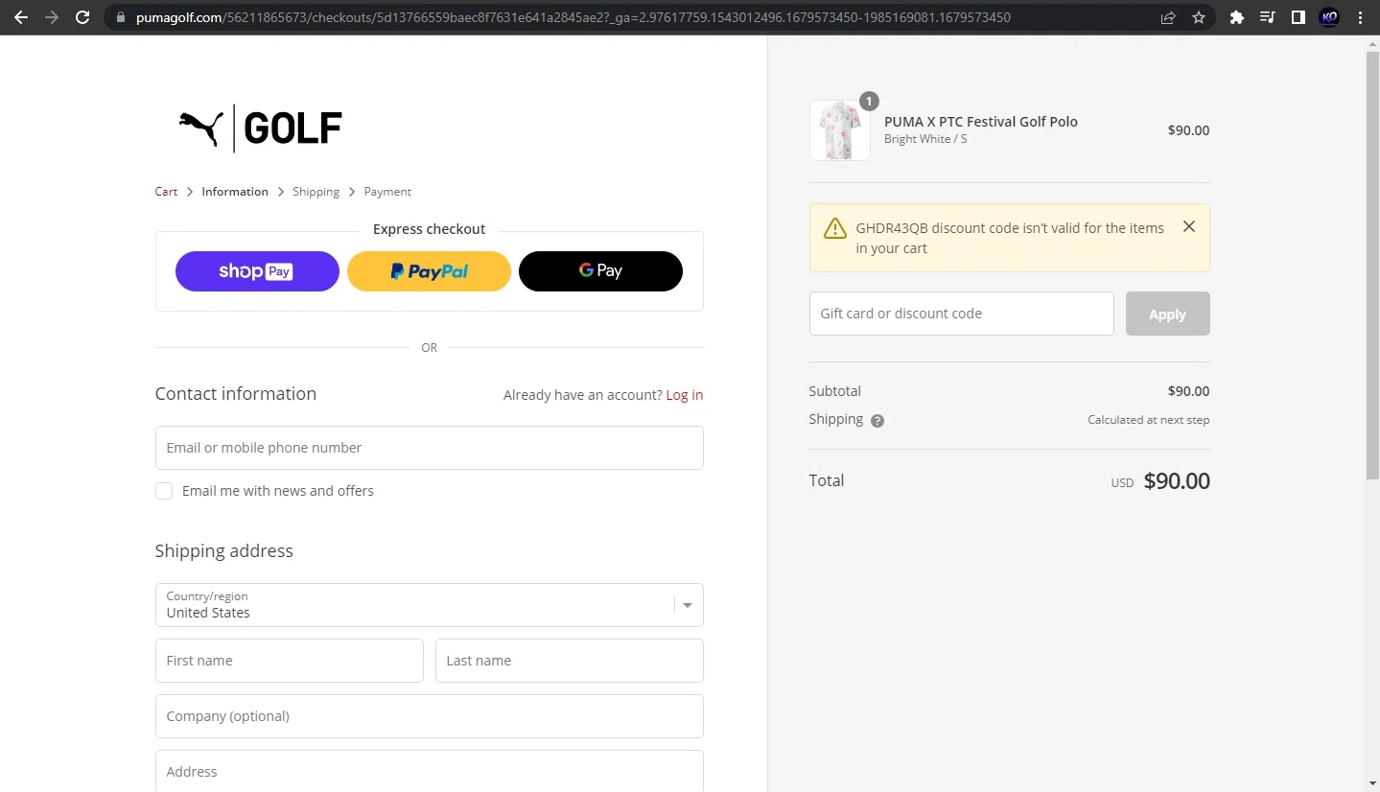Reload the checkout page
This screenshot has width=1380, height=792.
pyautogui.click(x=82, y=17)
